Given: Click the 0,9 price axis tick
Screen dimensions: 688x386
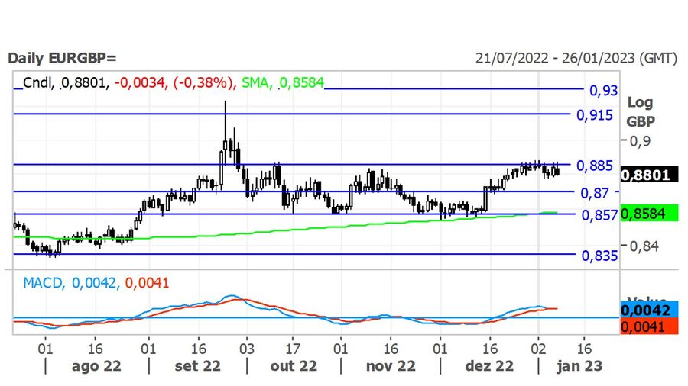Looking at the screenshot, I should coord(640,141).
